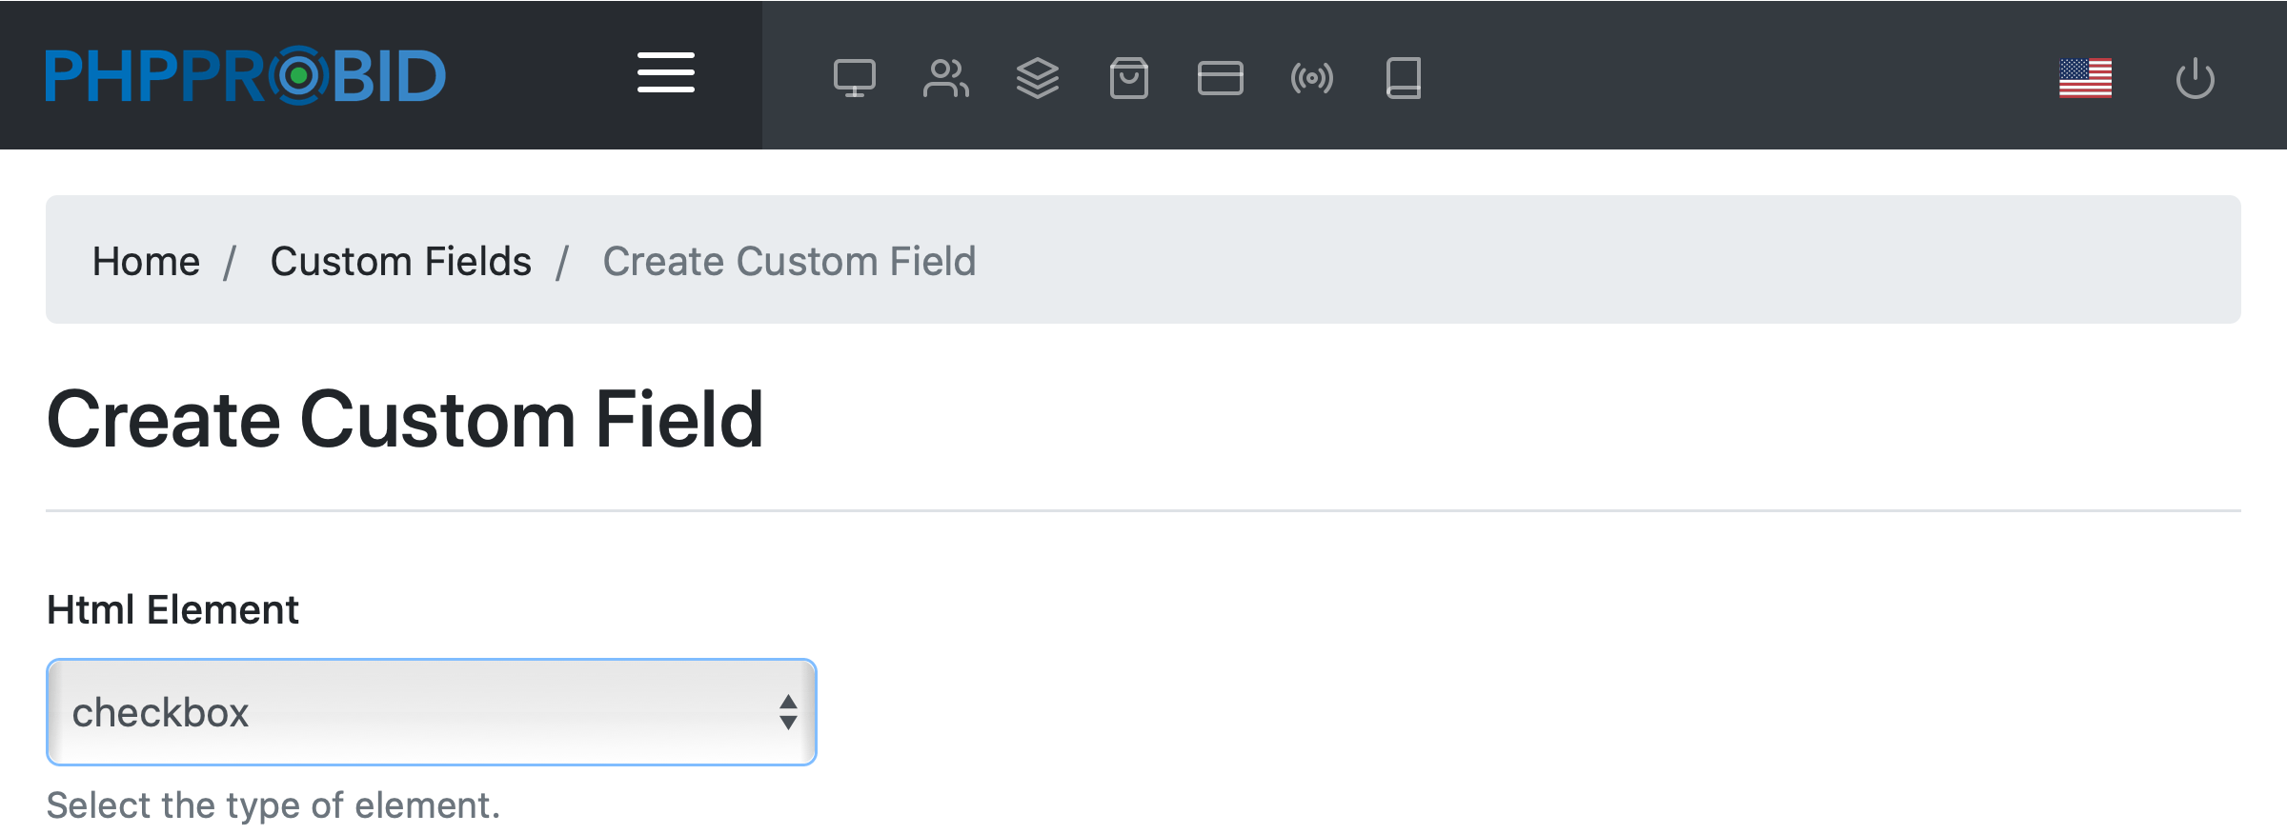Click the divider line under the page heading
This screenshot has height=834, width=2287.
pos(1143,510)
